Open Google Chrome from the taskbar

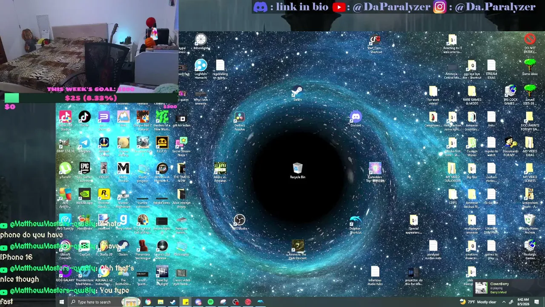[x=148, y=302]
